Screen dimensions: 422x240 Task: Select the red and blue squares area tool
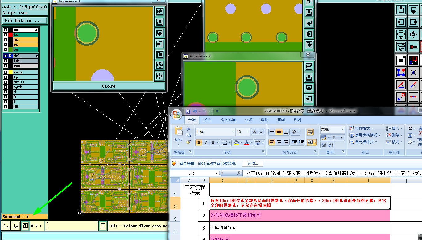pyautogui.click(x=413, y=60)
